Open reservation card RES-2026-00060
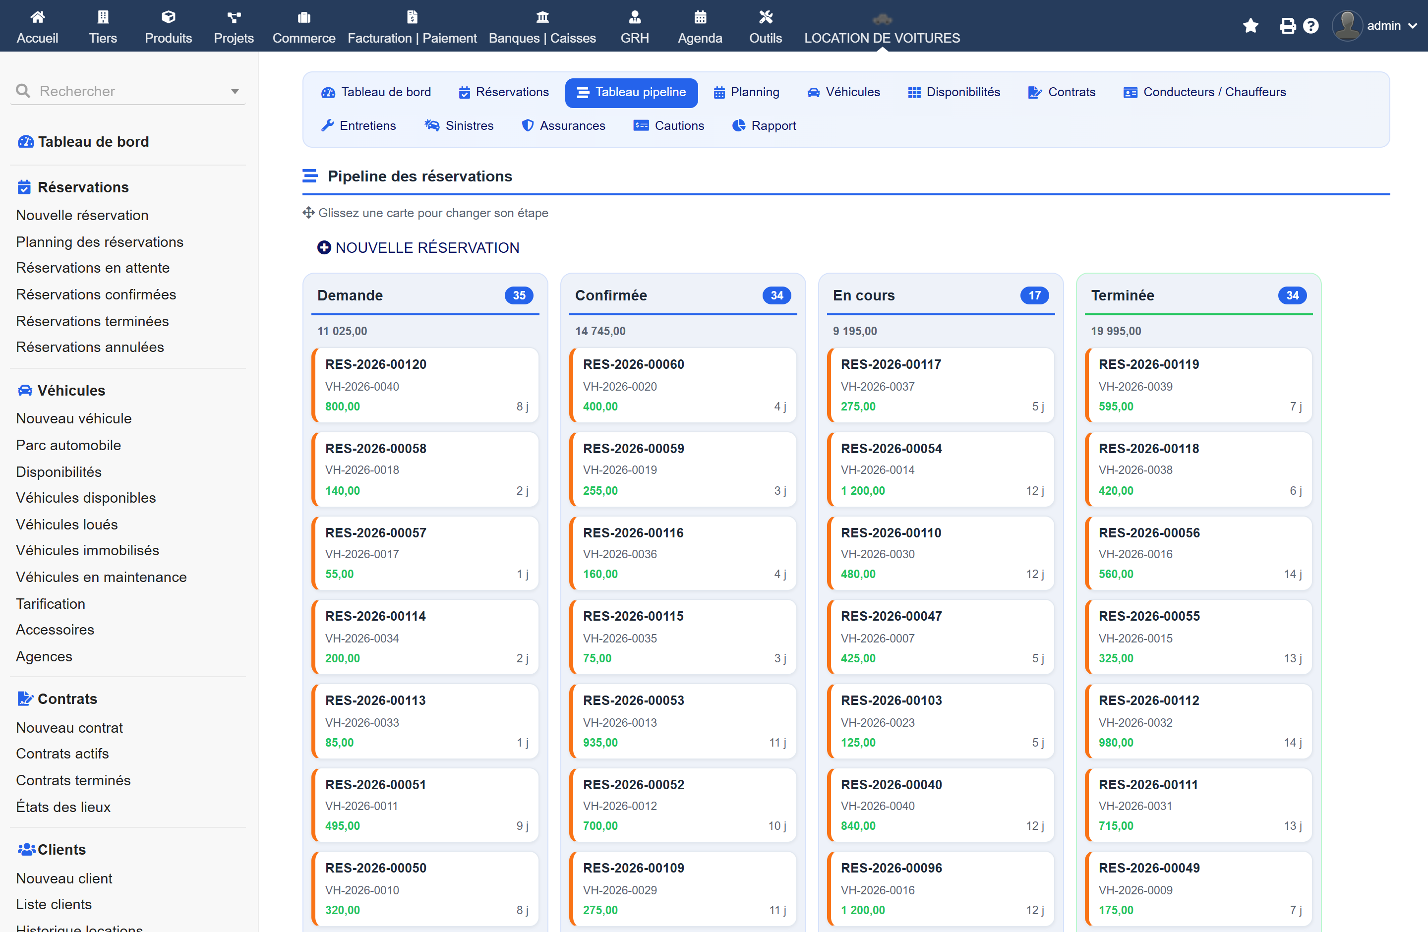The height and width of the screenshot is (932, 1428). (683, 385)
